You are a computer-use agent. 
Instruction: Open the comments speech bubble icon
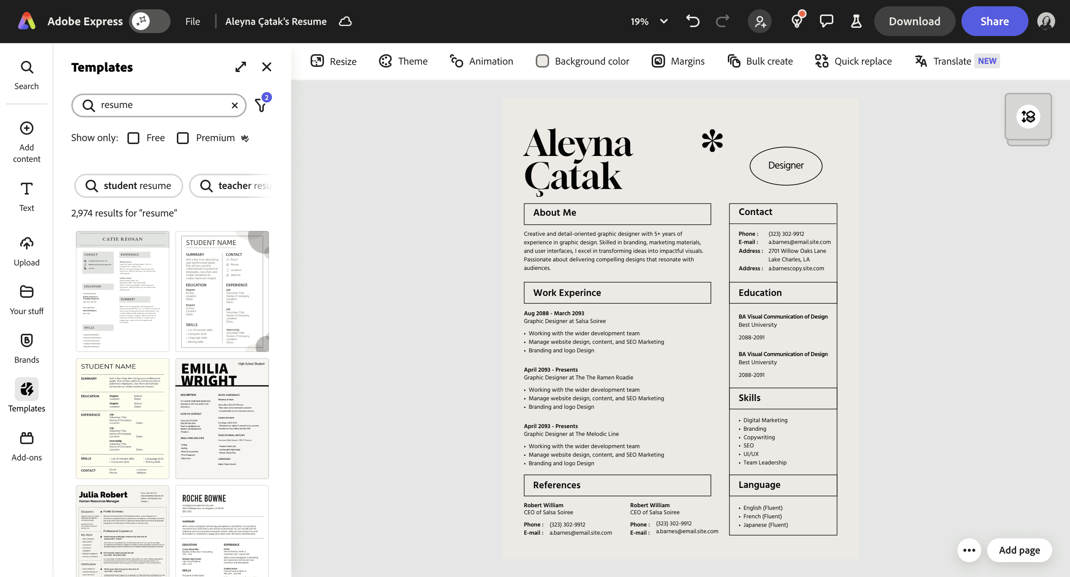point(826,21)
